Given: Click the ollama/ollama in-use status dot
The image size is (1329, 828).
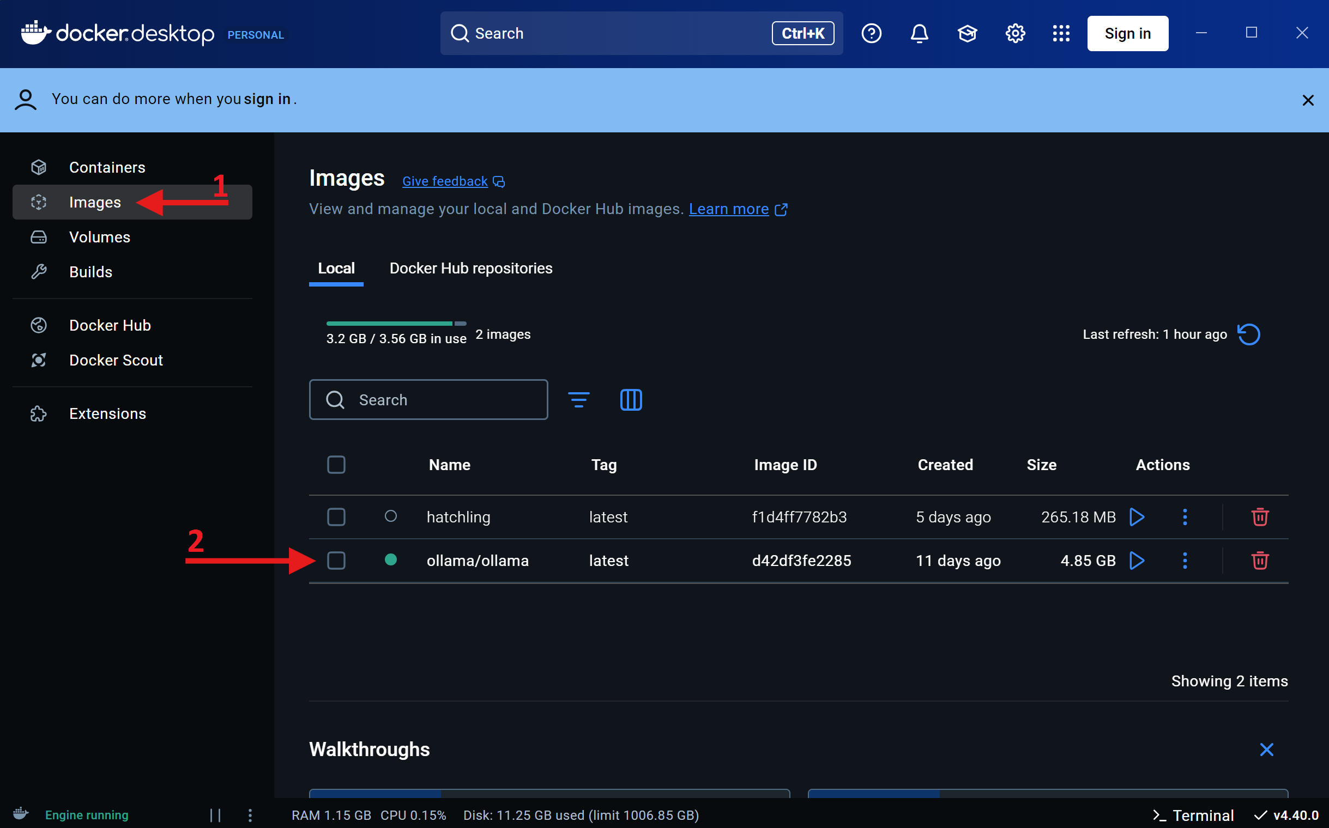Looking at the screenshot, I should point(391,559).
